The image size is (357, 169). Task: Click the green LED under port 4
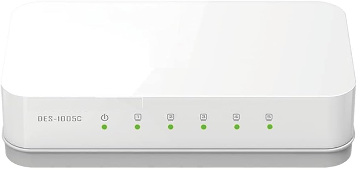point(237,127)
